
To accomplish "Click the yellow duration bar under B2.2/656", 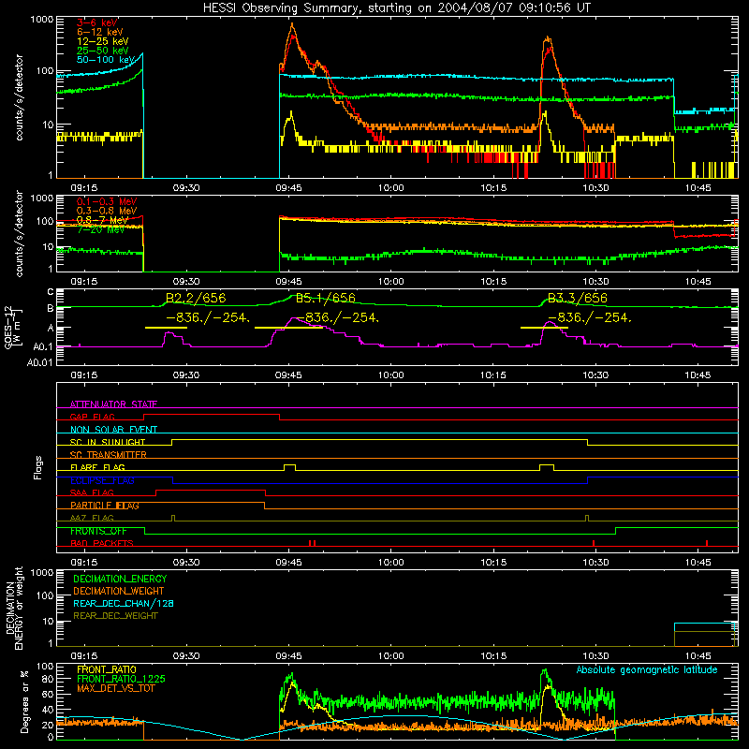I will click(166, 328).
